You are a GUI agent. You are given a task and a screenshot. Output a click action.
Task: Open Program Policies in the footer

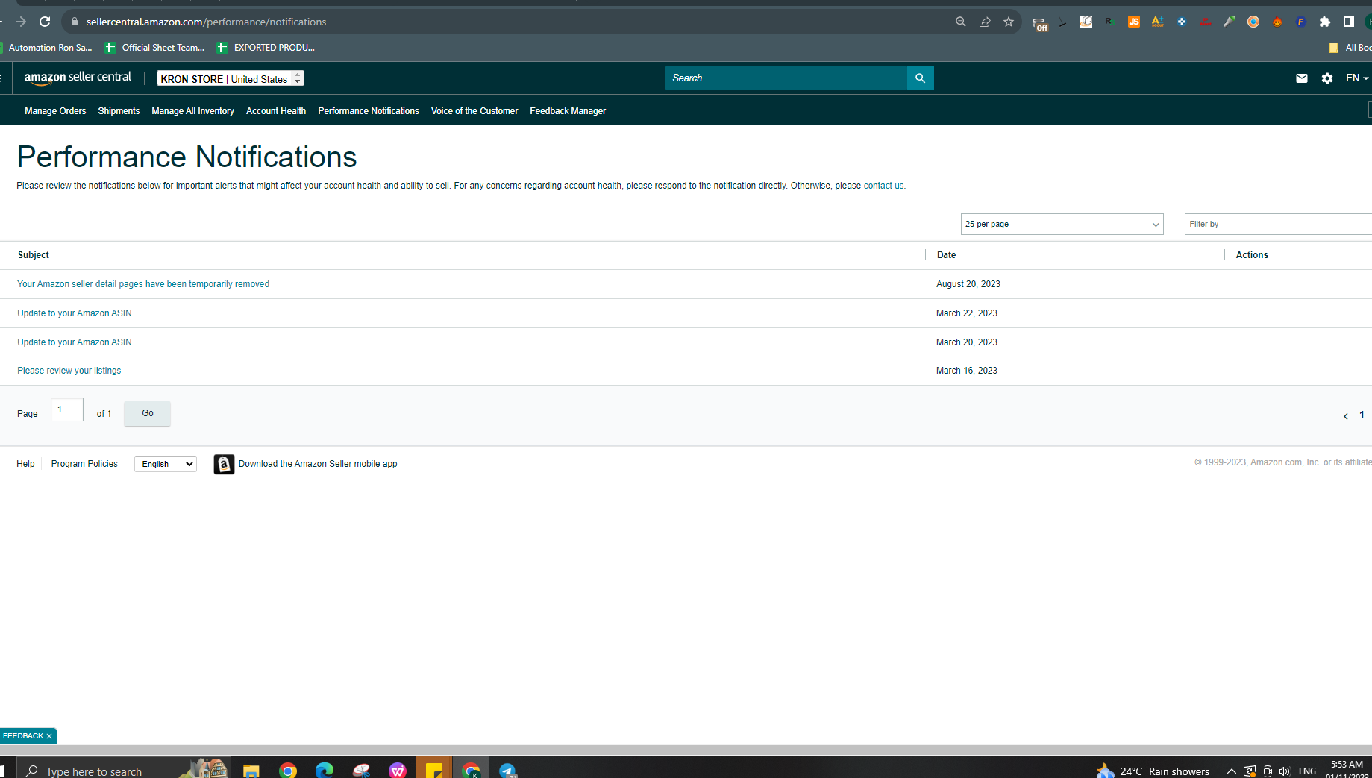pyautogui.click(x=84, y=464)
